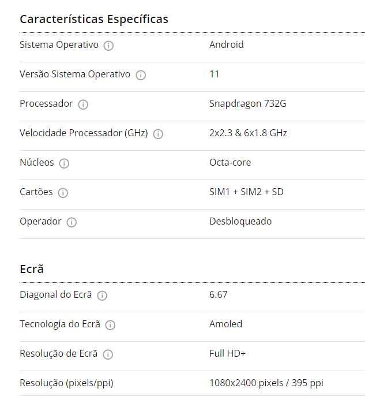Viewport: 365px width, 411px height.
Task: Show info for Diagonal do Ecrã
Action: tap(102, 296)
